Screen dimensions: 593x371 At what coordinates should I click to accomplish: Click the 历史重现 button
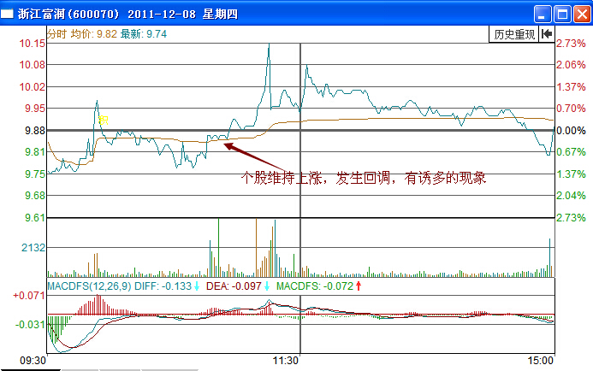[513, 34]
